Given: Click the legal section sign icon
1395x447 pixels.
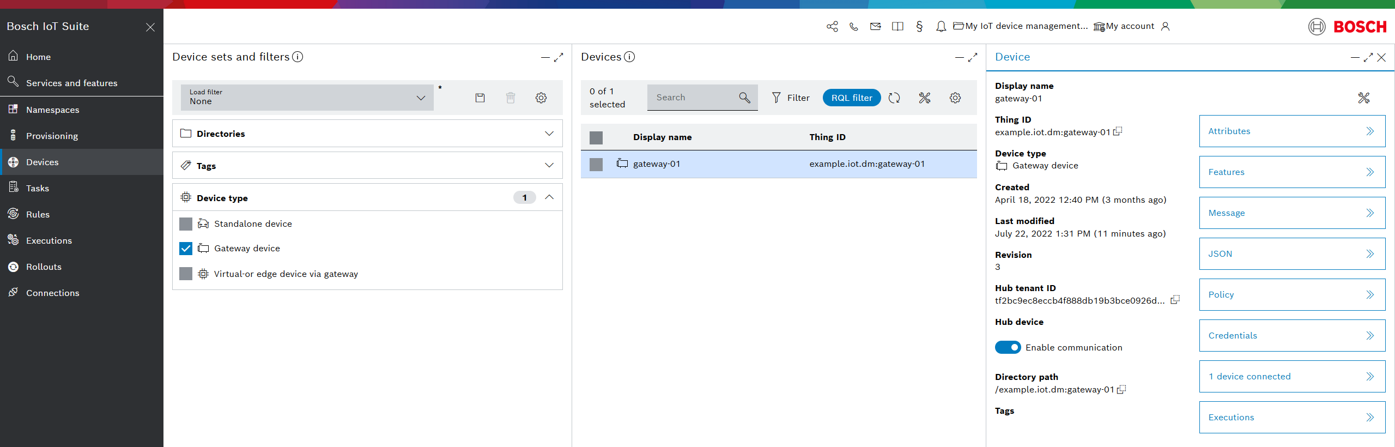Looking at the screenshot, I should 919,26.
